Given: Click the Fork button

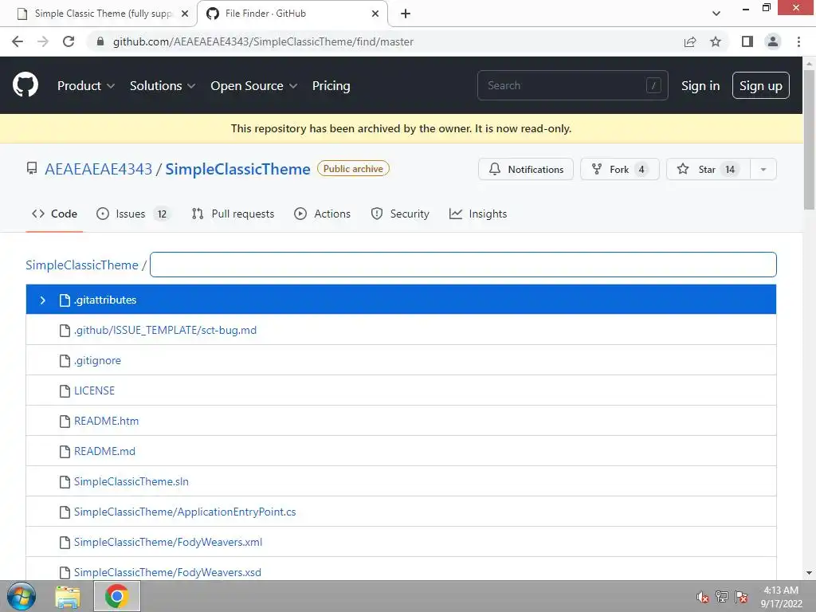Looking at the screenshot, I should pos(620,169).
